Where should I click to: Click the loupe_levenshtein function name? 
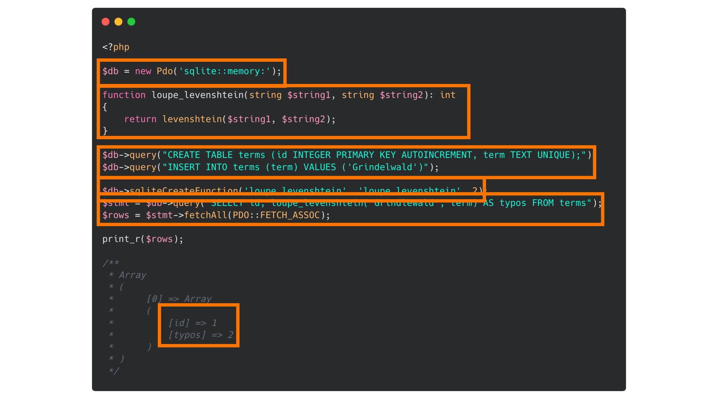[x=197, y=95]
